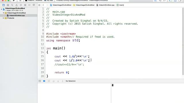This screenshot has height=103, width=184.
Task: Toggle the Utilities panel visibility
Action: pos(180,1)
